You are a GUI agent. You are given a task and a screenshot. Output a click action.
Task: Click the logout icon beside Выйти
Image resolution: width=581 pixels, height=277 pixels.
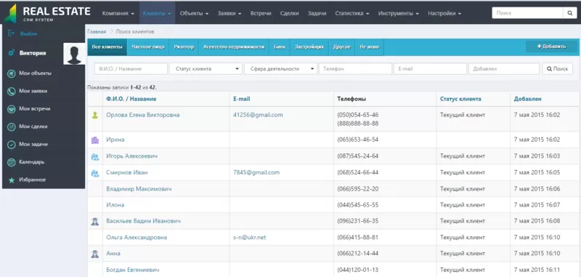coord(11,33)
